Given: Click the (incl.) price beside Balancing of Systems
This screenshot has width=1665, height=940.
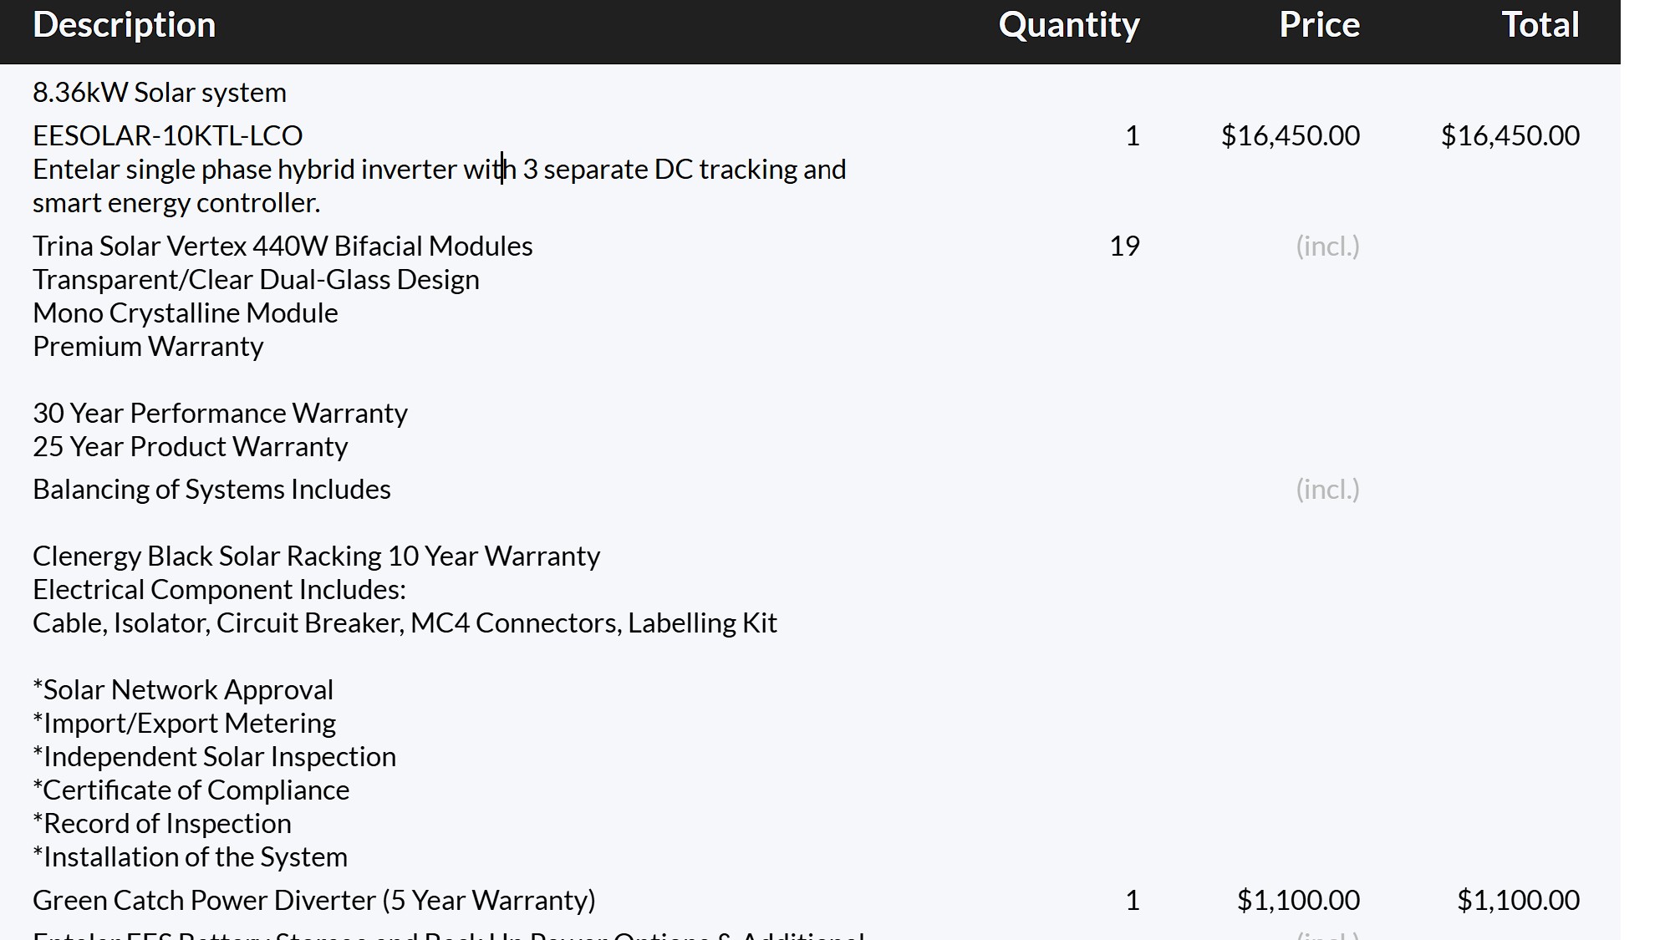Looking at the screenshot, I should 1327,490.
